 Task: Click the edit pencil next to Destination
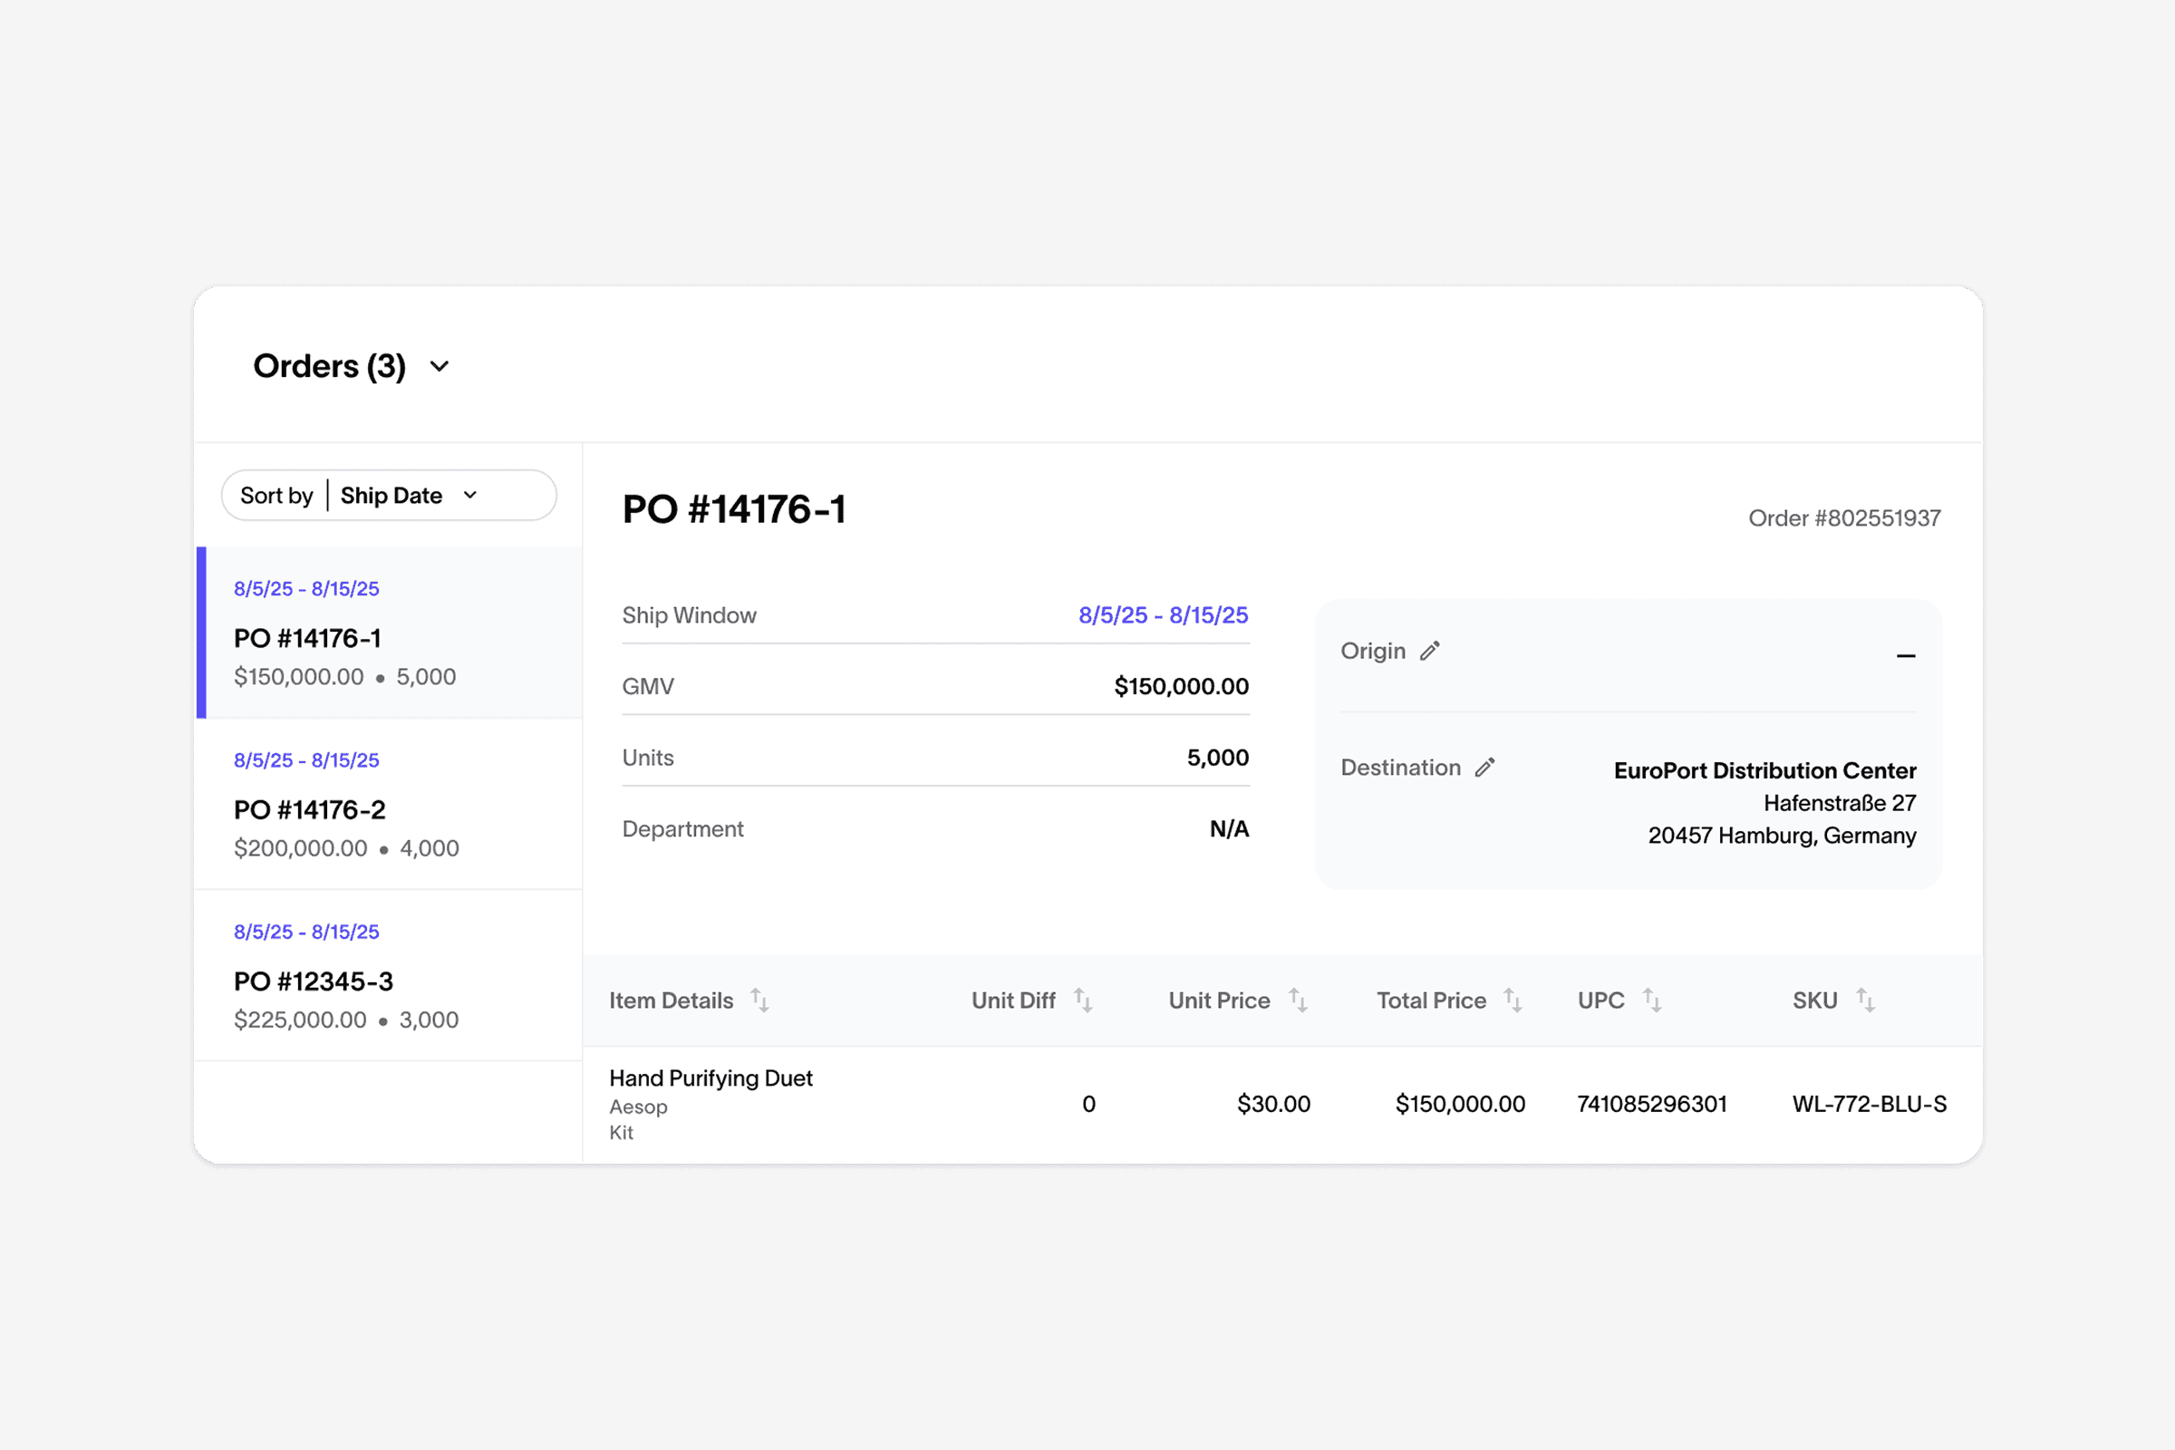1484,768
